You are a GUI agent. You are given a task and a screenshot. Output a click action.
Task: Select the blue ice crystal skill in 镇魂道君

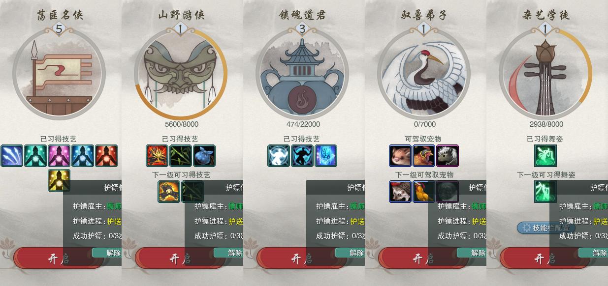tap(325, 155)
